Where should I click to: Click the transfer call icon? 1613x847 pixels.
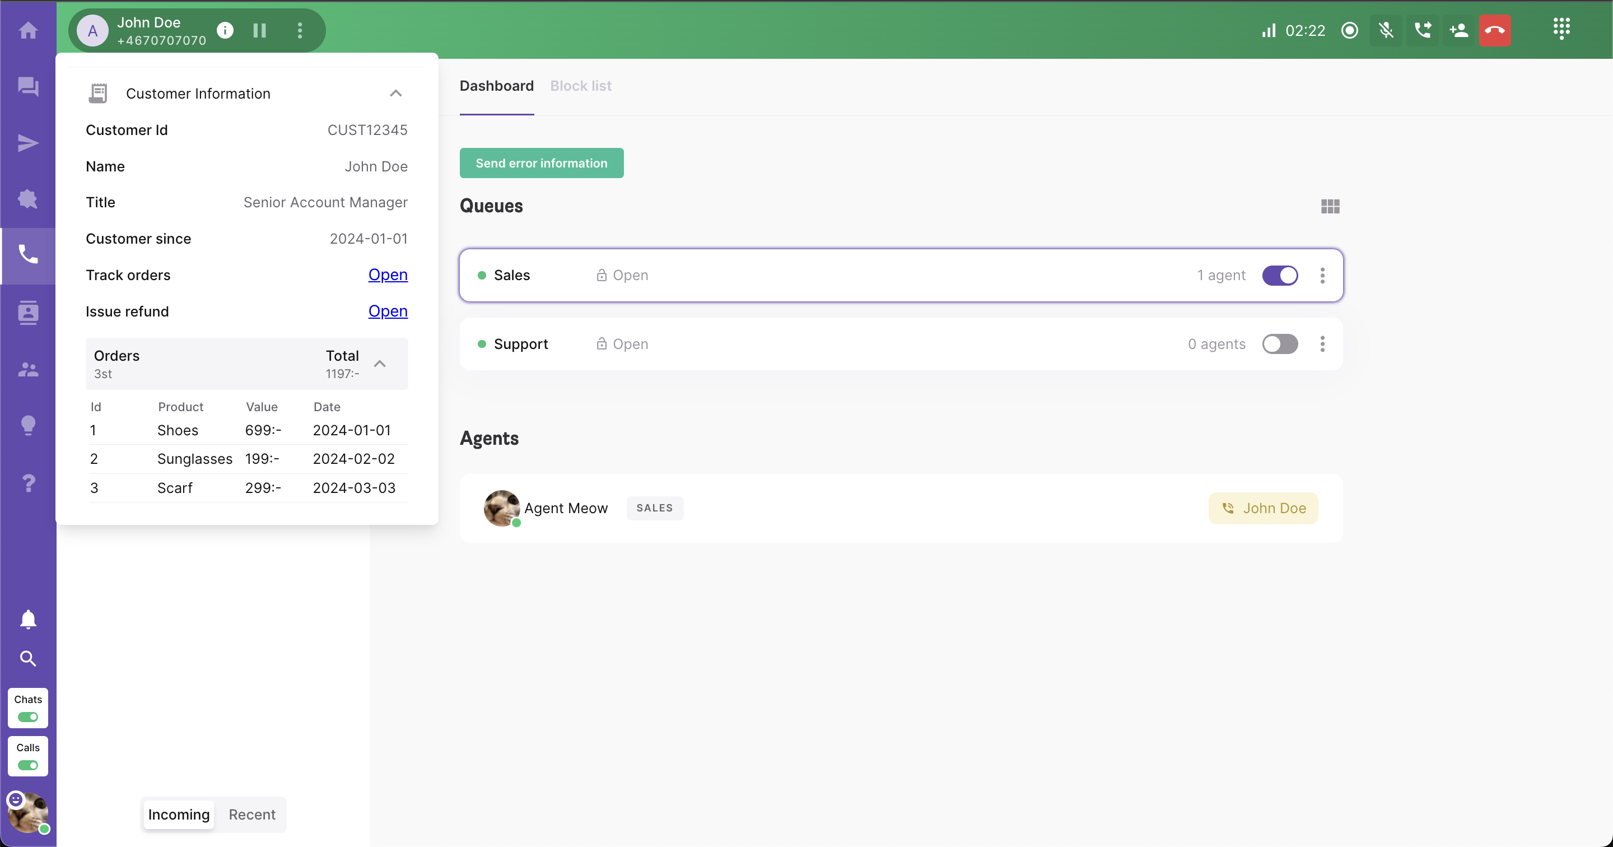pyautogui.click(x=1422, y=30)
